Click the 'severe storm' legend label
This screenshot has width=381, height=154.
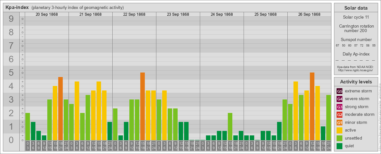click(357, 99)
